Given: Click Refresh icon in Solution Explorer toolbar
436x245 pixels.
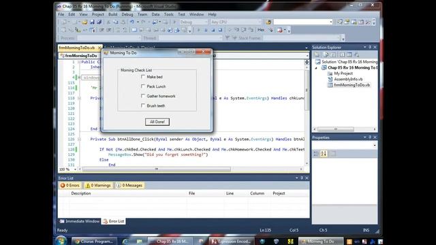Looking at the screenshot, I should click(x=333, y=54).
